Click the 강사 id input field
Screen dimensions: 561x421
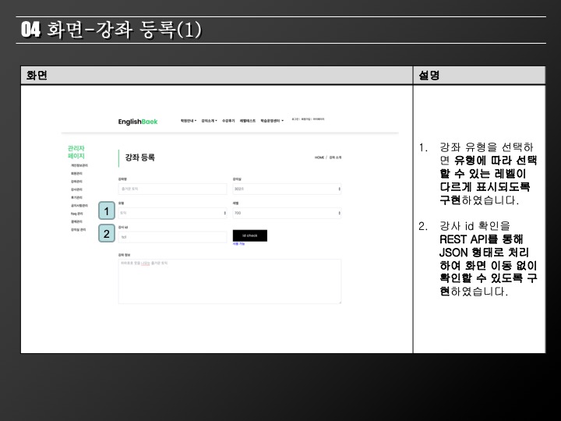172,237
